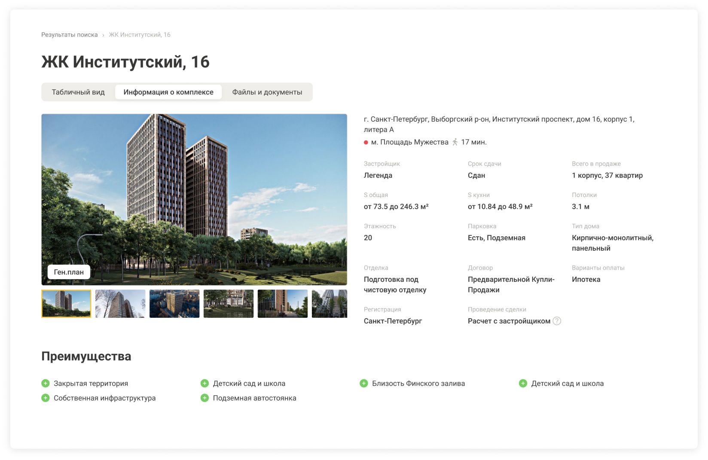Click the plus icon beside Близость Финского залива

pyautogui.click(x=364, y=383)
